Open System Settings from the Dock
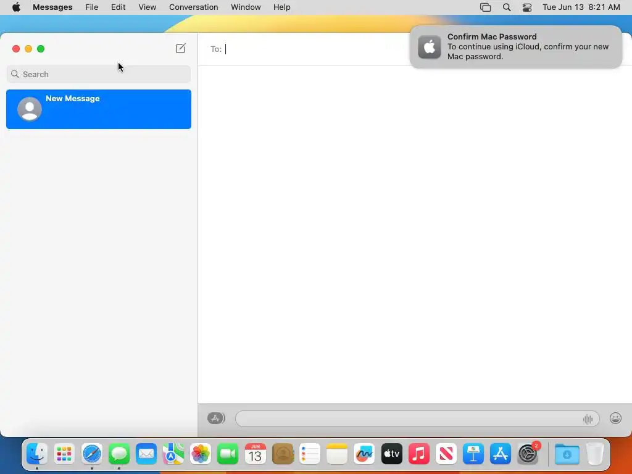 528,454
